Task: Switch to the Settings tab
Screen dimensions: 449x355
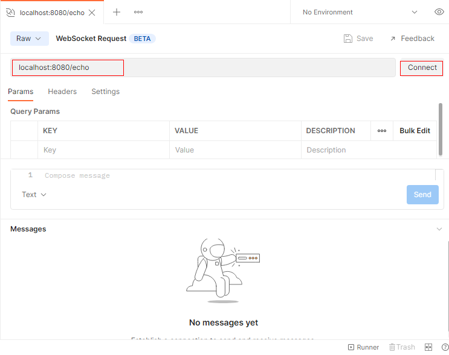Action: tap(105, 92)
